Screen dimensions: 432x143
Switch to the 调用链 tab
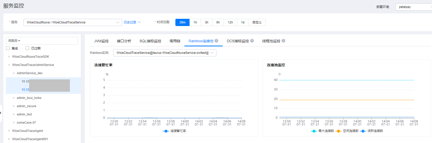click(x=175, y=41)
